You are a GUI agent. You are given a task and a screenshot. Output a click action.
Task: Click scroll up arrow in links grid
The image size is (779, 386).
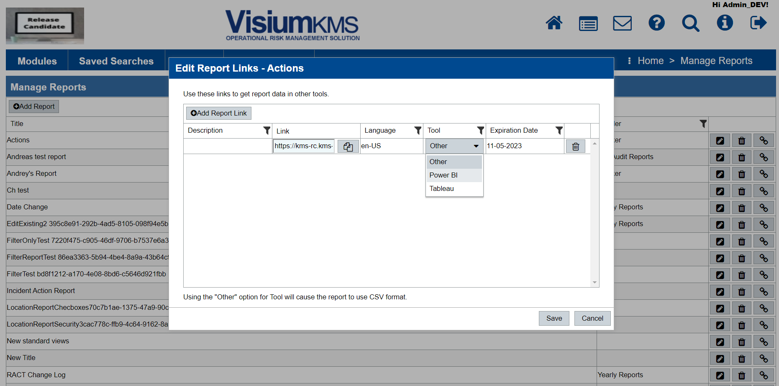594,144
